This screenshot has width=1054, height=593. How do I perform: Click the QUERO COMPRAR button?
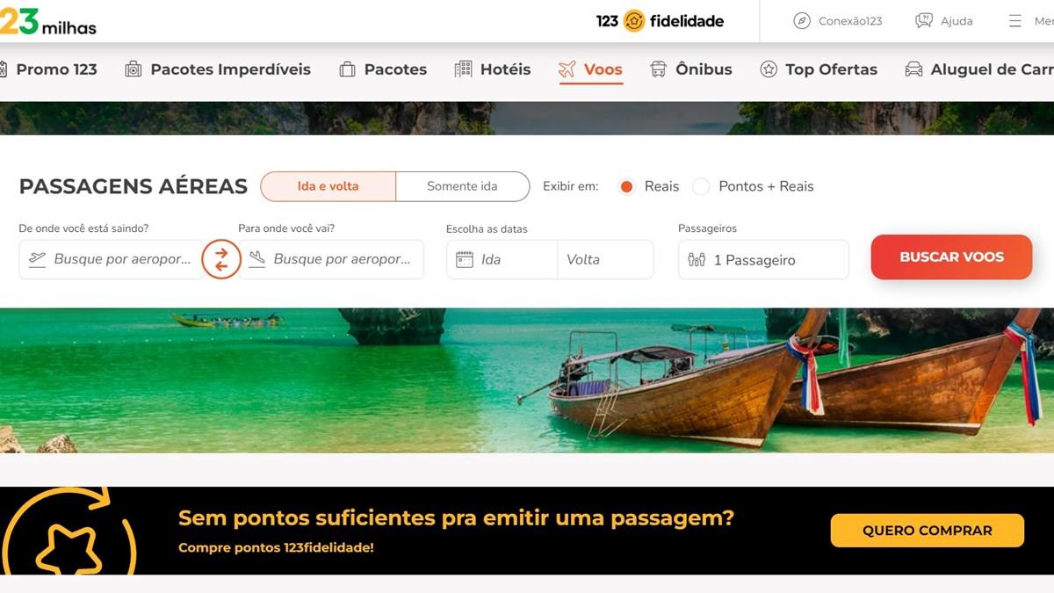point(928,531)
